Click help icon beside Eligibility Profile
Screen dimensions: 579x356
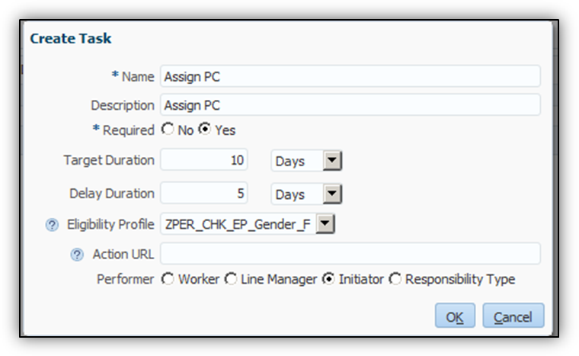[52, 224]
